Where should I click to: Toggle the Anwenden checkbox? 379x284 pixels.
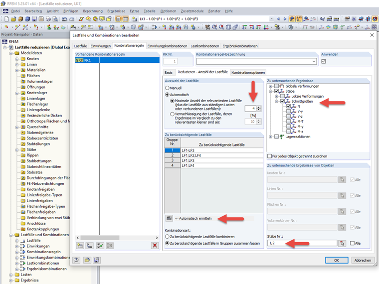pyautogui.click(x=324, y=61)
